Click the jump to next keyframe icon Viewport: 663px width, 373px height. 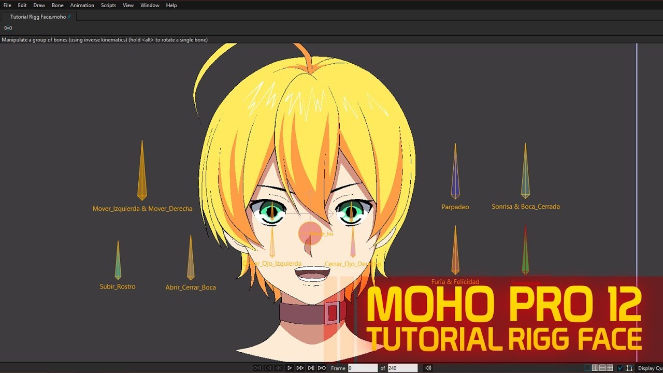[x=311, y=368]
